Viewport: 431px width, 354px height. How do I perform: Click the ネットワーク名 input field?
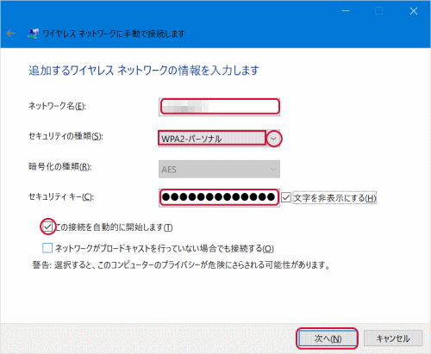coord(219,107)
